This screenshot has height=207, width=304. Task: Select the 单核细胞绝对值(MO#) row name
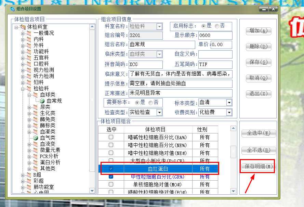[x=157, y=184]
